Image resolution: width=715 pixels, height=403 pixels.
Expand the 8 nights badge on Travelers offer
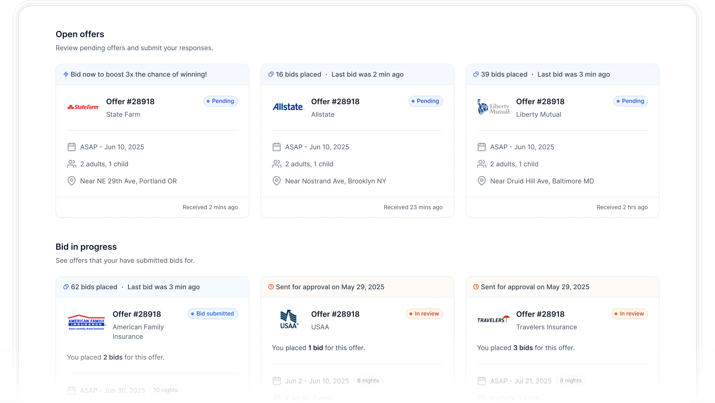coord(571,380)
